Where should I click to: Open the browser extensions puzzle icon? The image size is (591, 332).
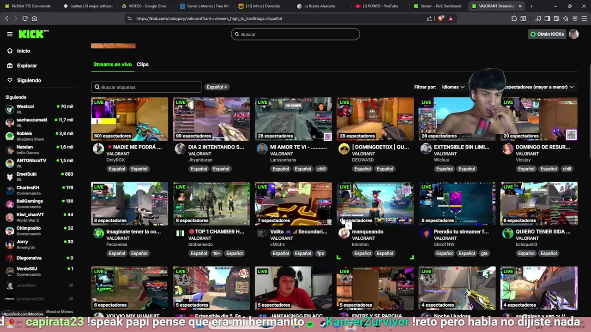click(514, 18)
